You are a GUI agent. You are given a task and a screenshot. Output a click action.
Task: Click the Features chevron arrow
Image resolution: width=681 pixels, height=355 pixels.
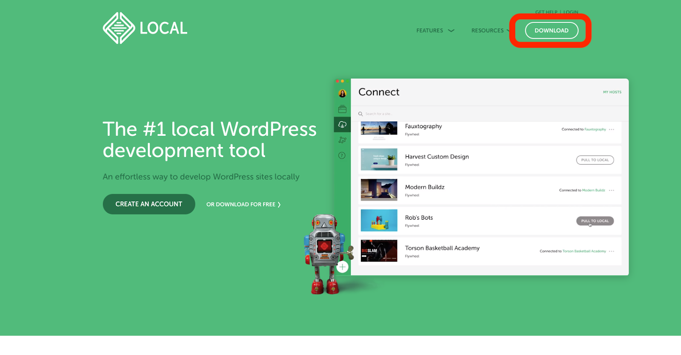[451, 31]
